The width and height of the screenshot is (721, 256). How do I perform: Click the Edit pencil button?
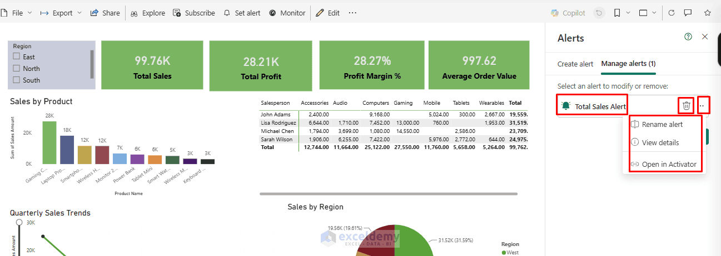coord(328,13)
